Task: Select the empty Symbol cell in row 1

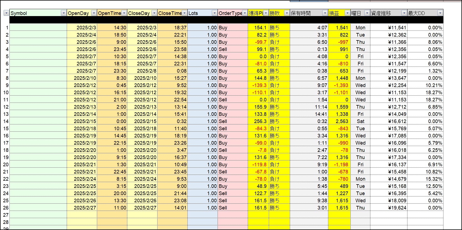Action: click(x=38, y=28)
